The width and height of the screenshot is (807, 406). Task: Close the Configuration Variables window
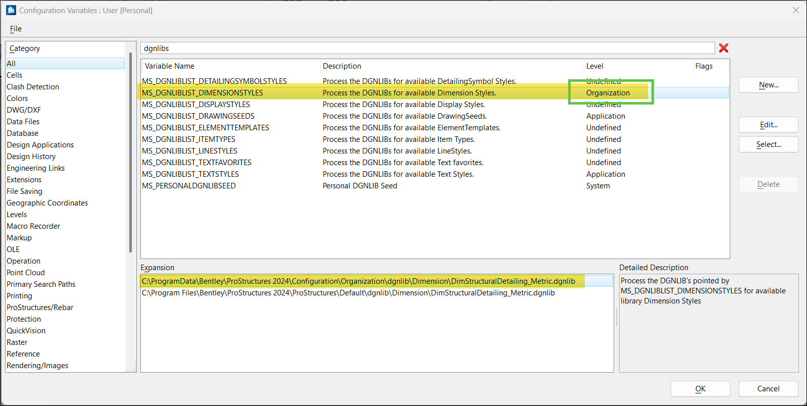click(795, 10)
